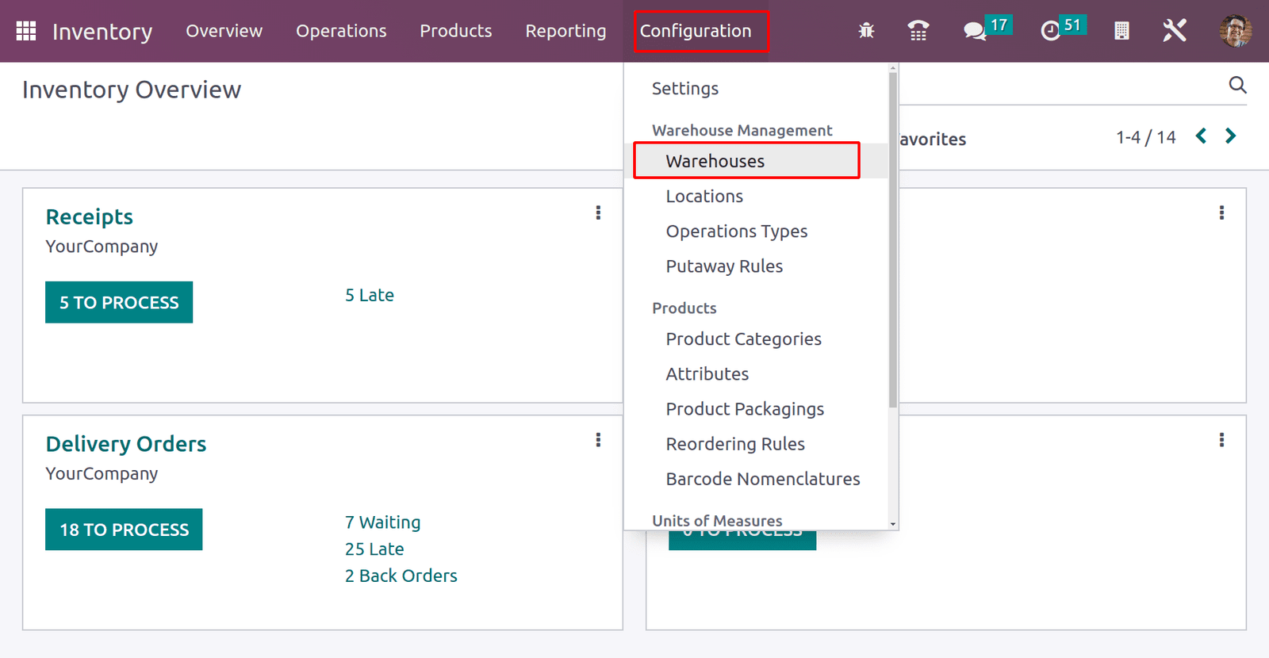Click the Inventory Overview page heading
The width and height of the screenshot is (1269, 658).
coord(132,90)
